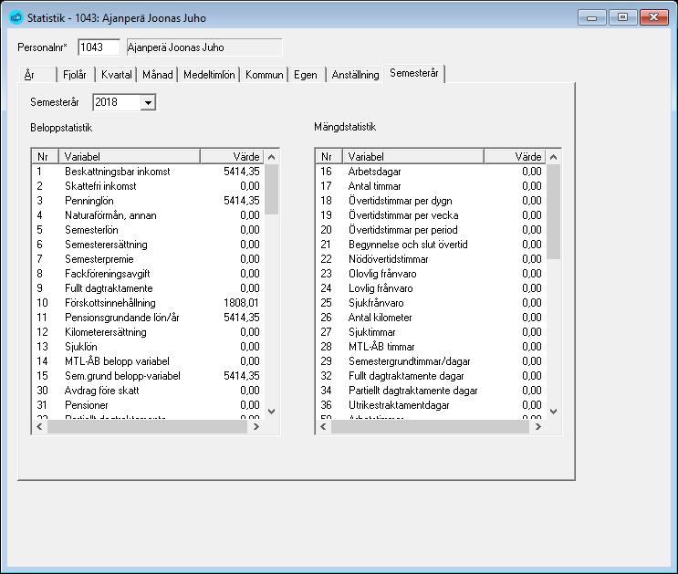Click Beloppstatistik scroll down arrow
The height and width of the screenshot is (574, 678).
click(x=272, y=412)
